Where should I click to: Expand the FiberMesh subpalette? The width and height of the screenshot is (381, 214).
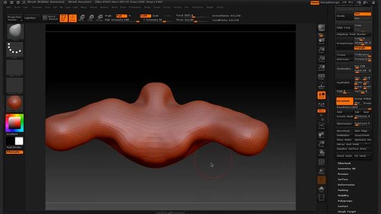(x=344, y=163)
